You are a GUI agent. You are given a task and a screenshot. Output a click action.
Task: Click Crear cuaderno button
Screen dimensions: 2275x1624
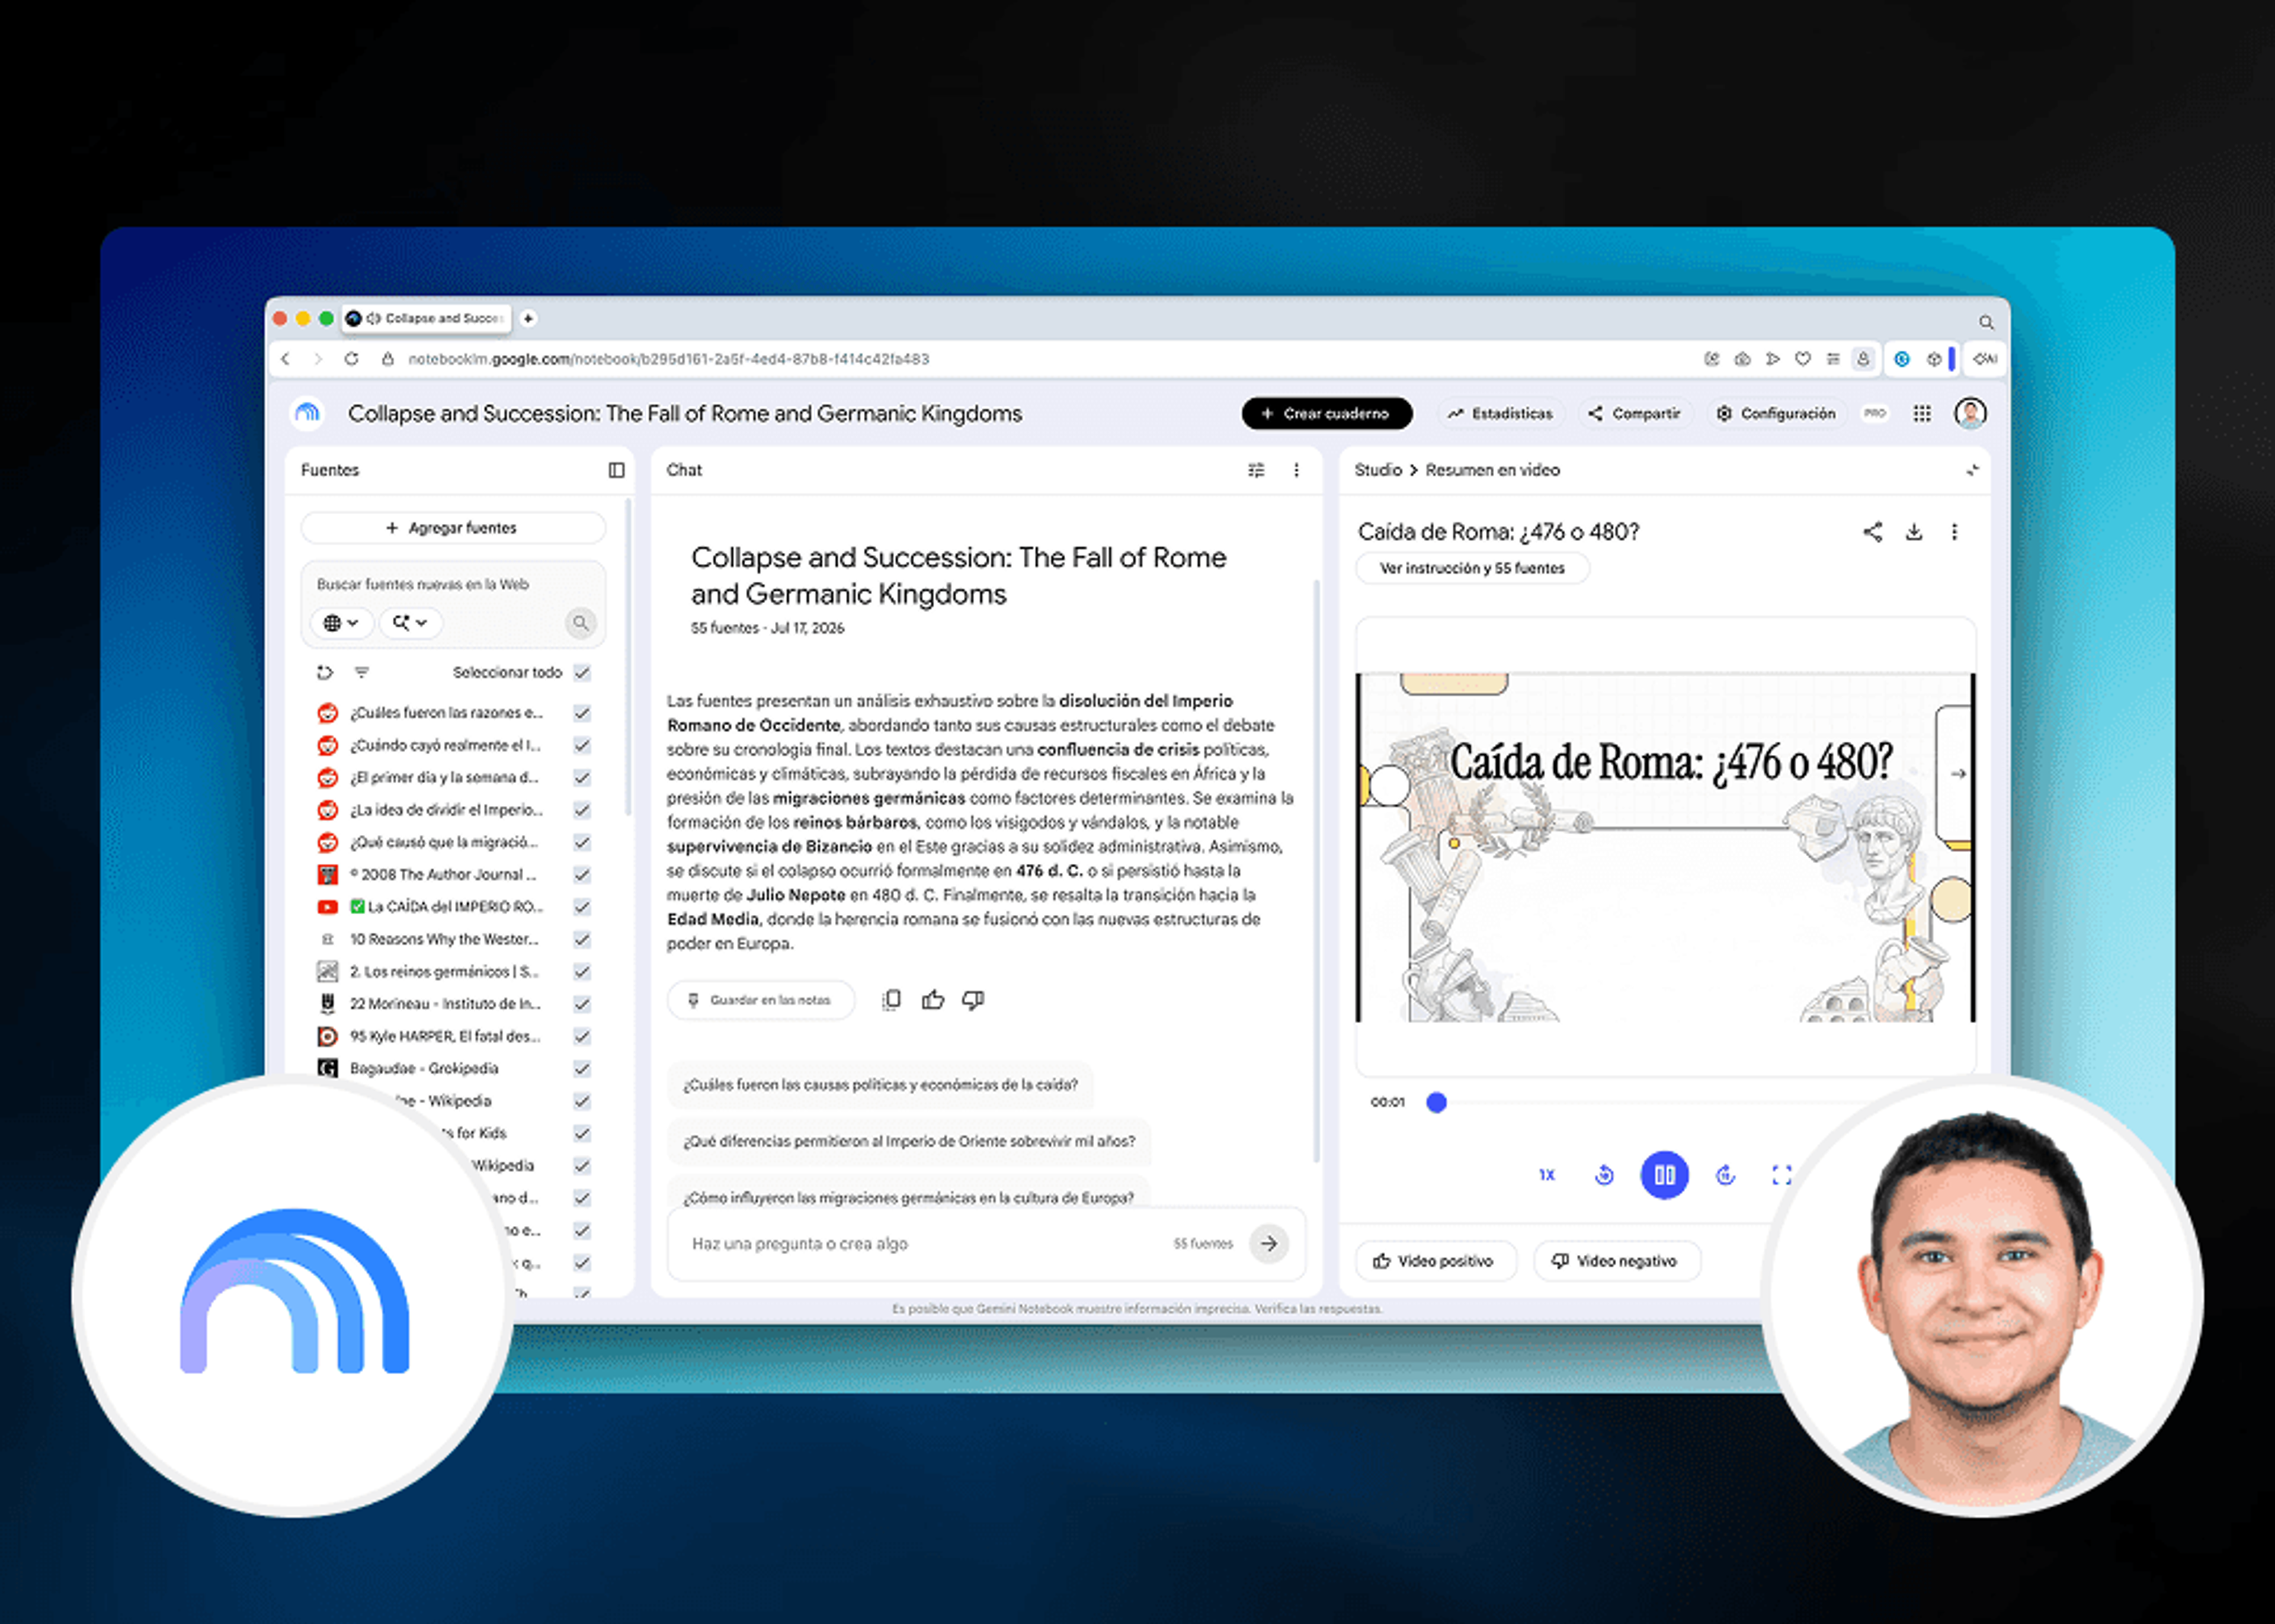point(1327,414)
